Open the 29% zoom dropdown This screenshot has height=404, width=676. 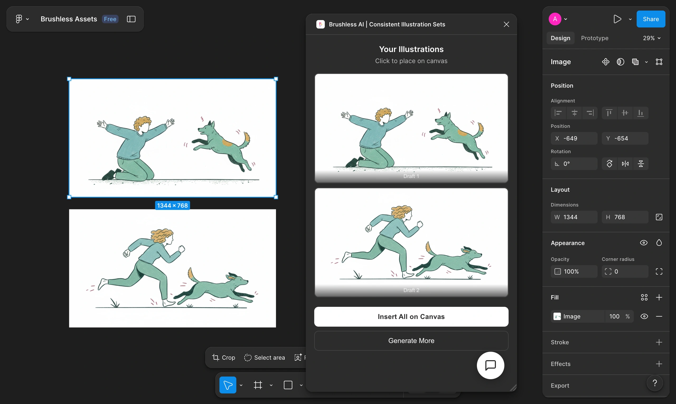(x=651, y=38)
